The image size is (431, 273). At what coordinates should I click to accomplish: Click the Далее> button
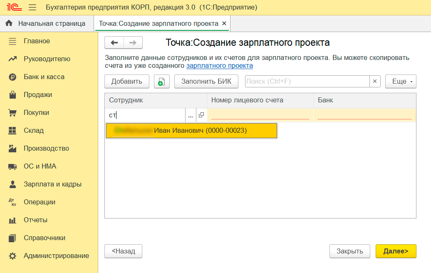coord(396,251)
